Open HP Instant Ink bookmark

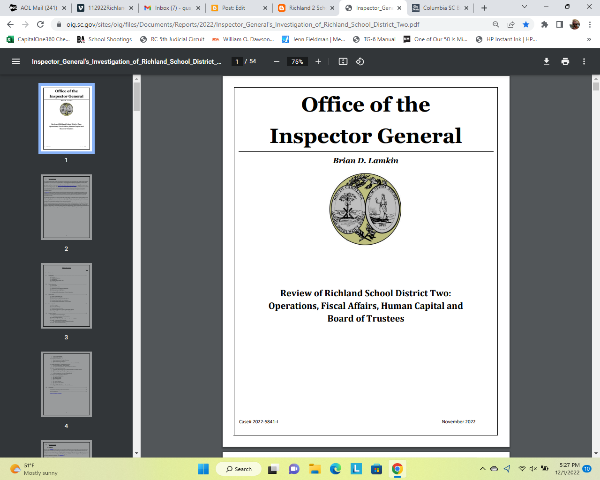[506, 39]
